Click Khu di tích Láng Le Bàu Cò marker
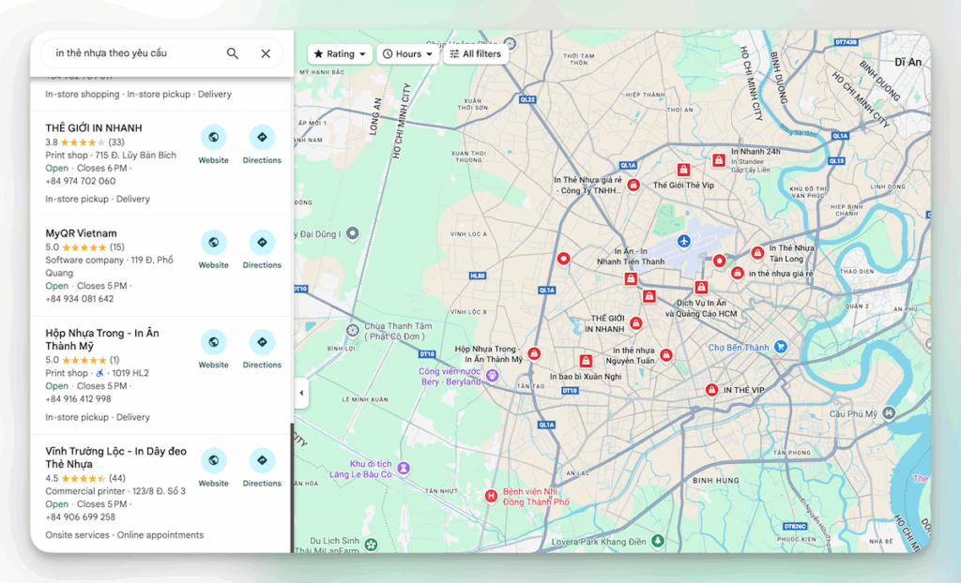This screenshot has width=961, height=583. click(x=404, y=468)
